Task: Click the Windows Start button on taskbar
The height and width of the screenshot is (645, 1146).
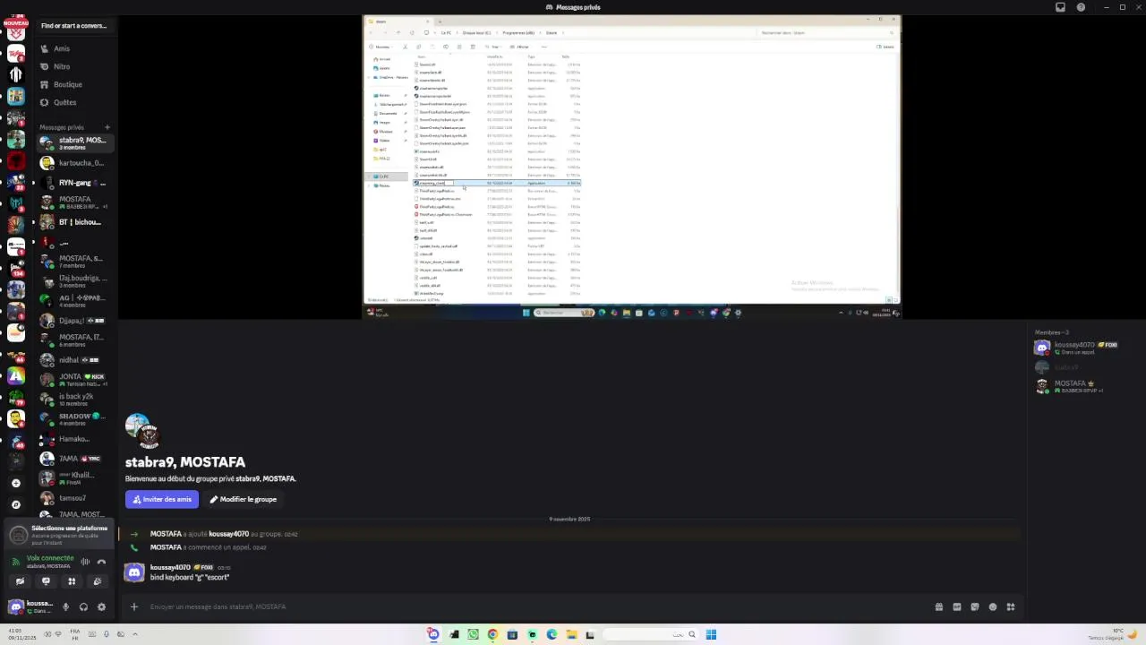Action: 711,634
